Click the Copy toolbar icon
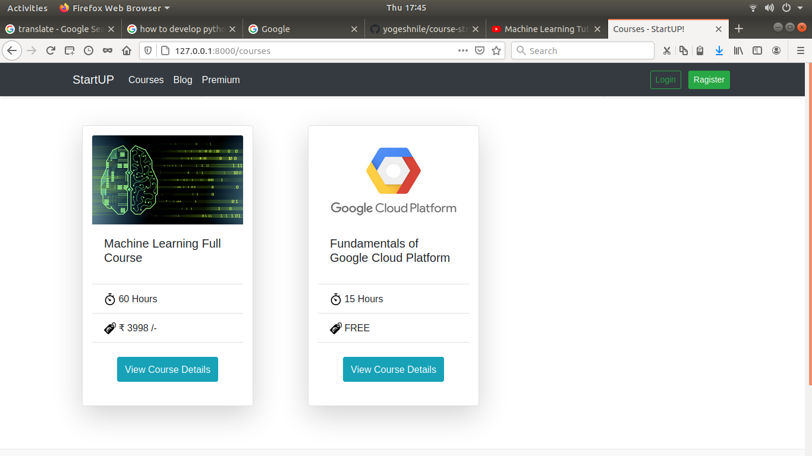 pyautogui.click(x=684, y=50)
